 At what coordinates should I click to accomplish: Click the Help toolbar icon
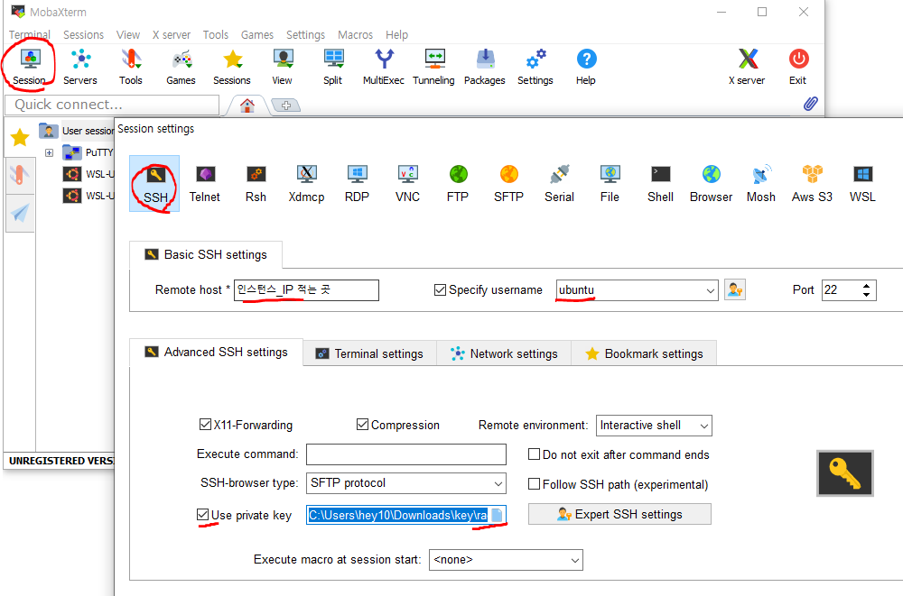(586, 67)
